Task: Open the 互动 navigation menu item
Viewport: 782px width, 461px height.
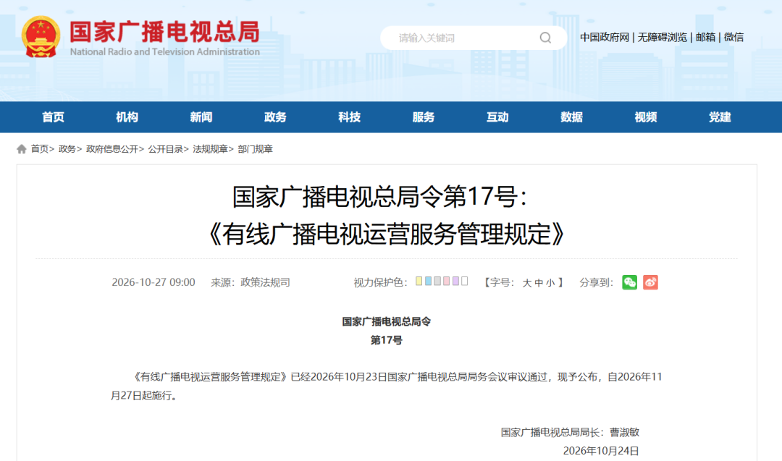Action: (497, 117)
